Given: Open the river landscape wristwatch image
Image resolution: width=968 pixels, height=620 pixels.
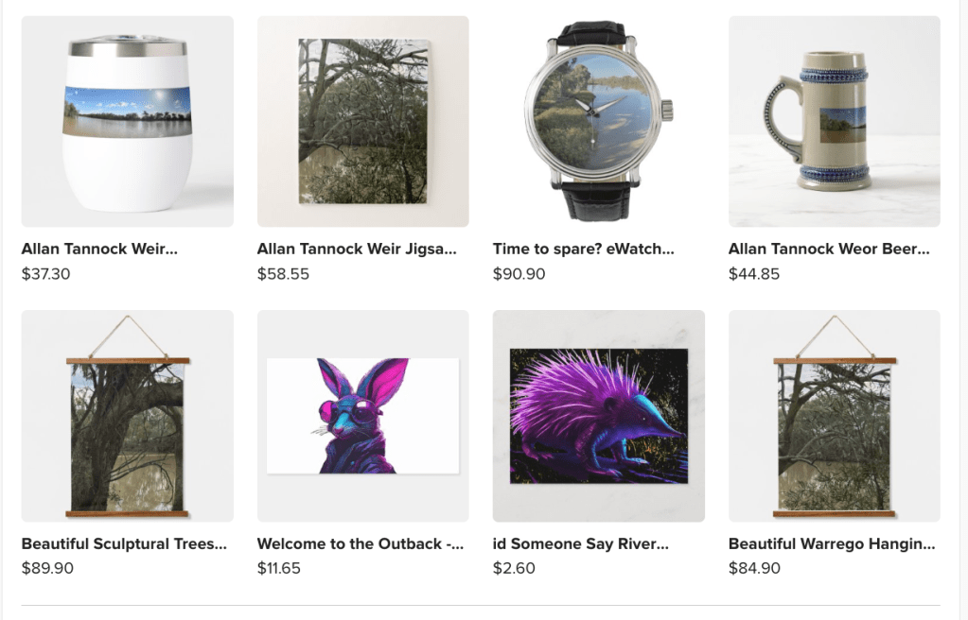Looking at the screenshot, I should [599, 122].
